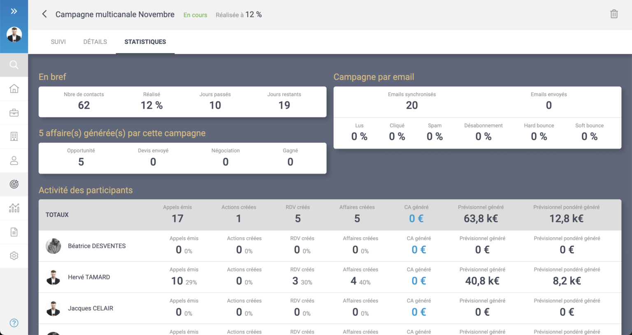Expand the sidebar with double chevron

click(14, 11)
